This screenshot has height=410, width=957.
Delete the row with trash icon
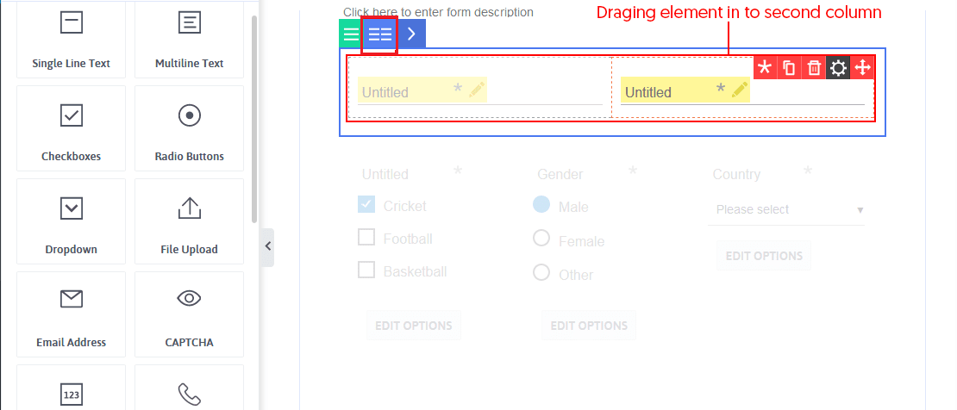813,68
